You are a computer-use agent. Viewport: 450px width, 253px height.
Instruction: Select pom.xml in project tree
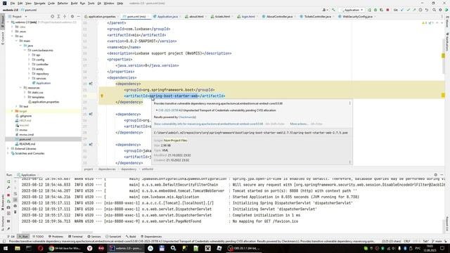[25, 139]
